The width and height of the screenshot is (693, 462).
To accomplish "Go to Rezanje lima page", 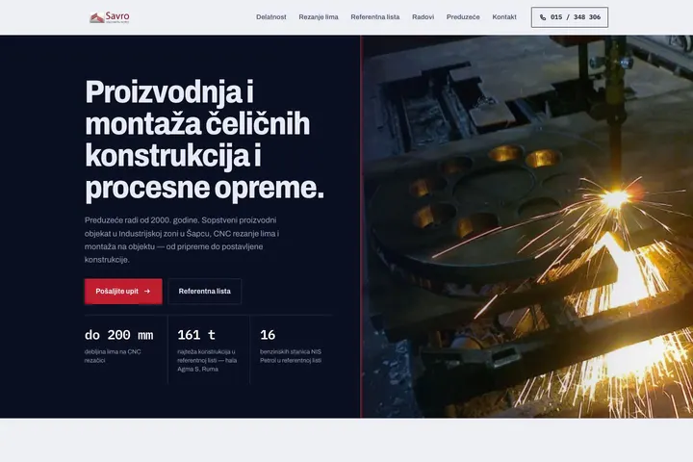I will click(x=319, y=17).
